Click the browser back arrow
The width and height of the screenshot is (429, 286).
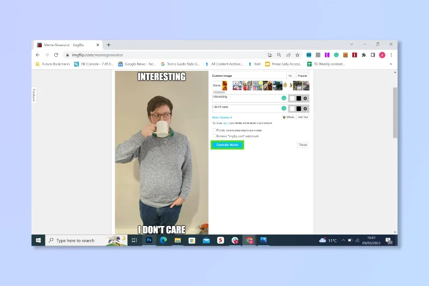coord(38,55)
